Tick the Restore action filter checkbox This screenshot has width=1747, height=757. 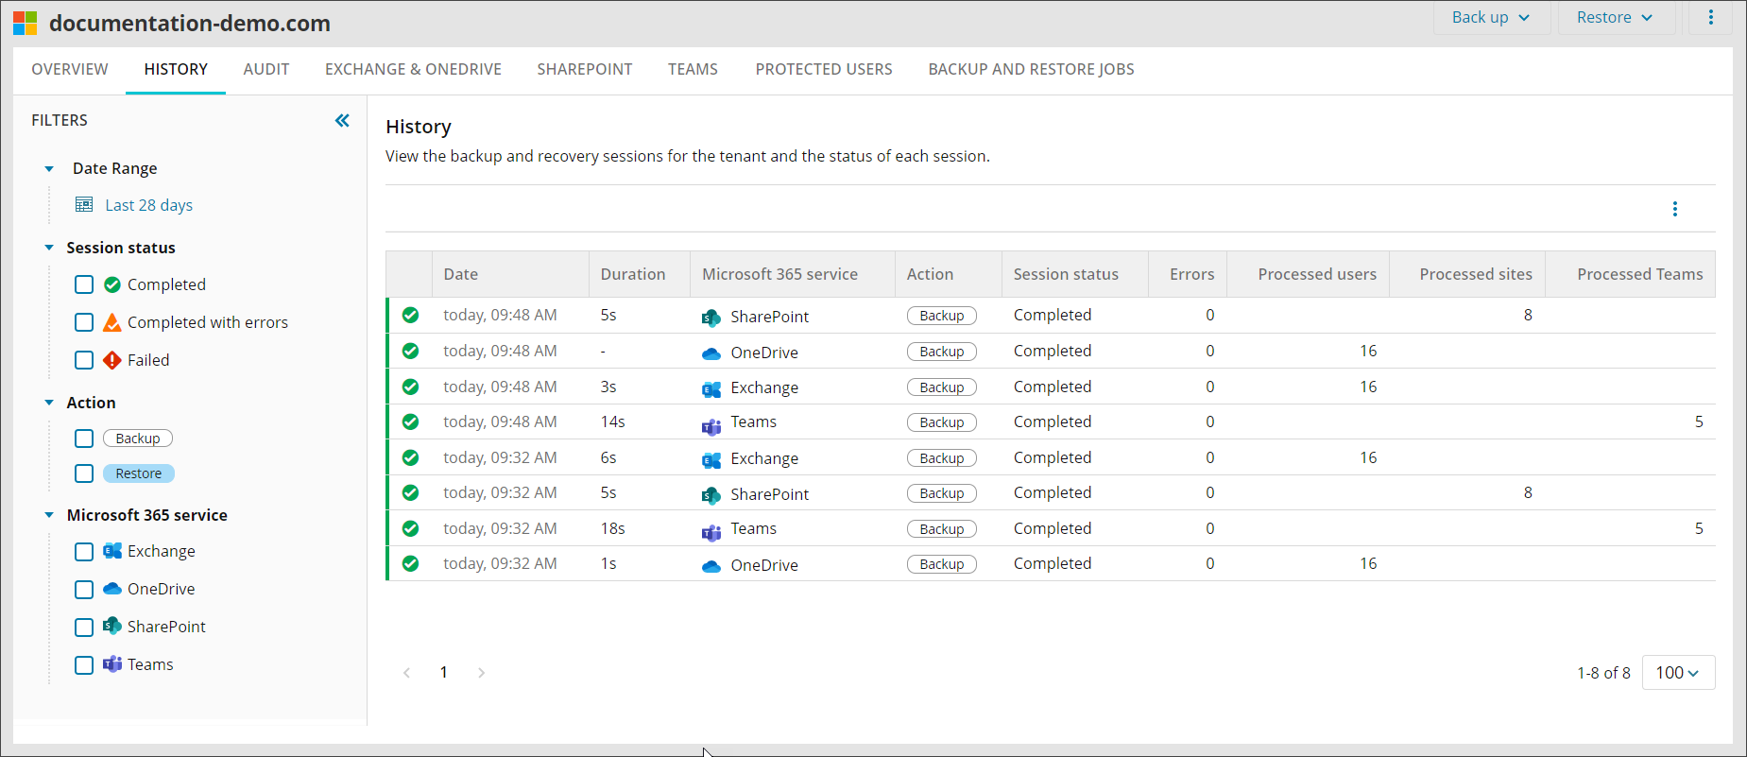tap(84, 473)
